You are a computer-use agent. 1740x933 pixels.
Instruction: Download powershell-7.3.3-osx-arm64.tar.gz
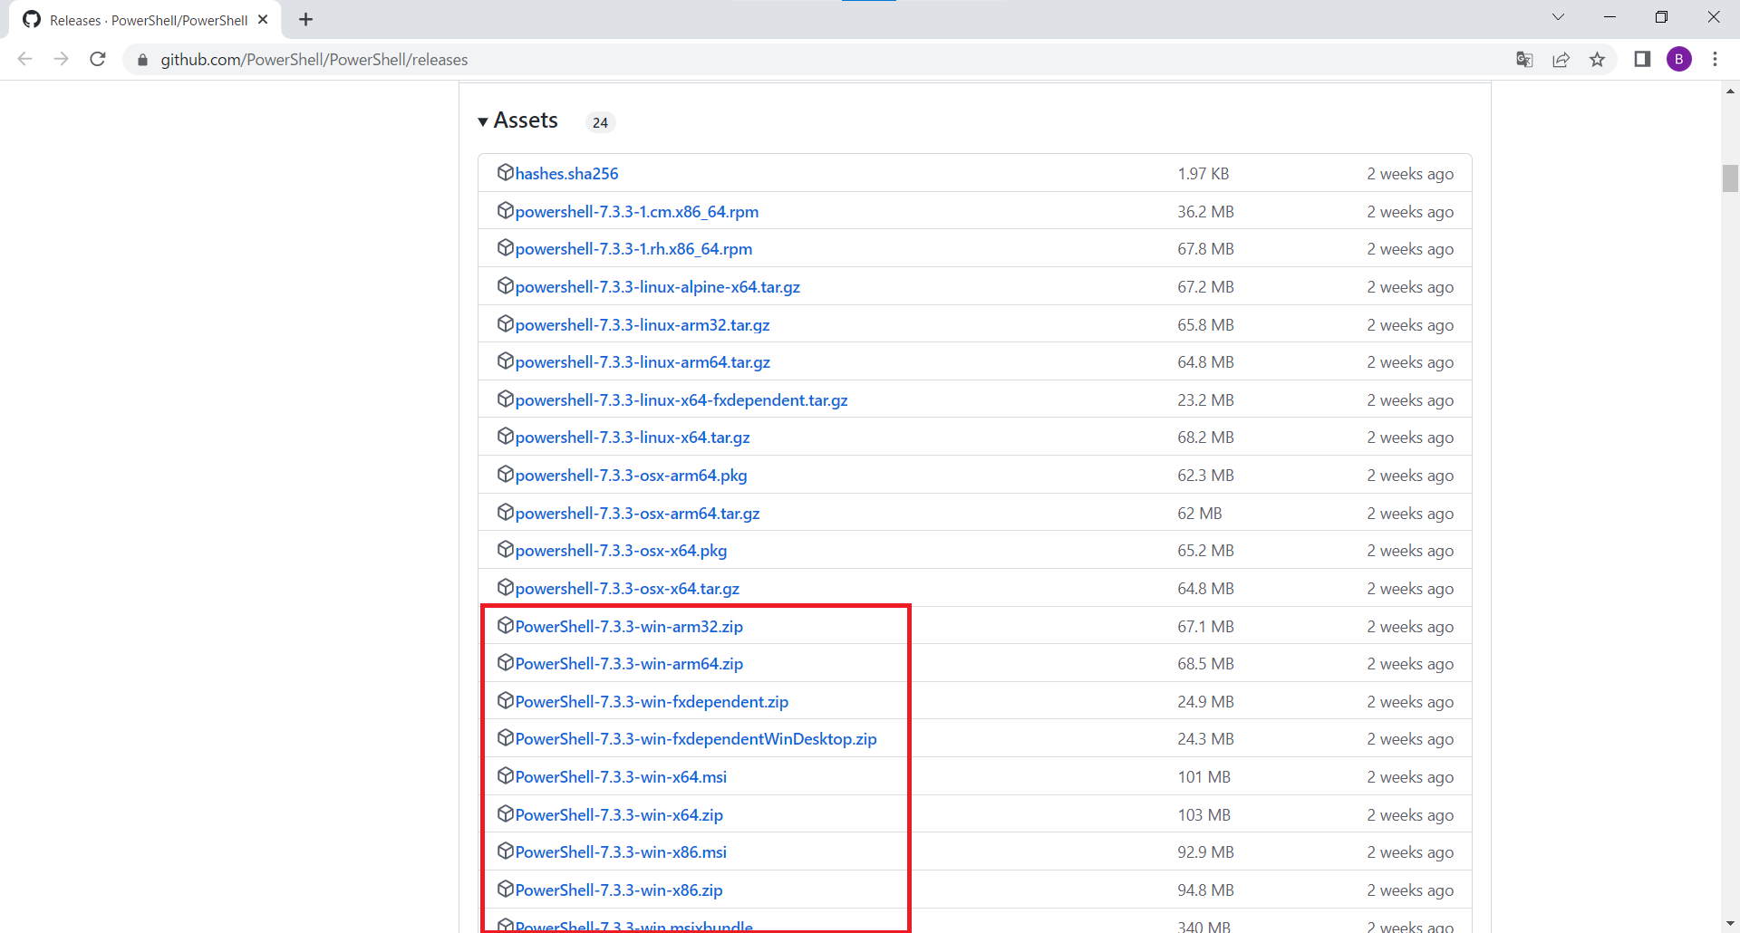(637, 514)
